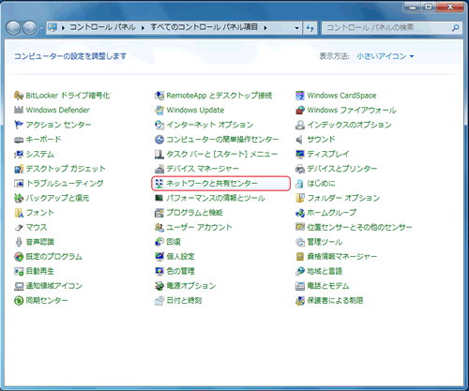Screen dimensions: 469x391
Task: Open the プログラムと機能 link
Action: tap(194, 213)
